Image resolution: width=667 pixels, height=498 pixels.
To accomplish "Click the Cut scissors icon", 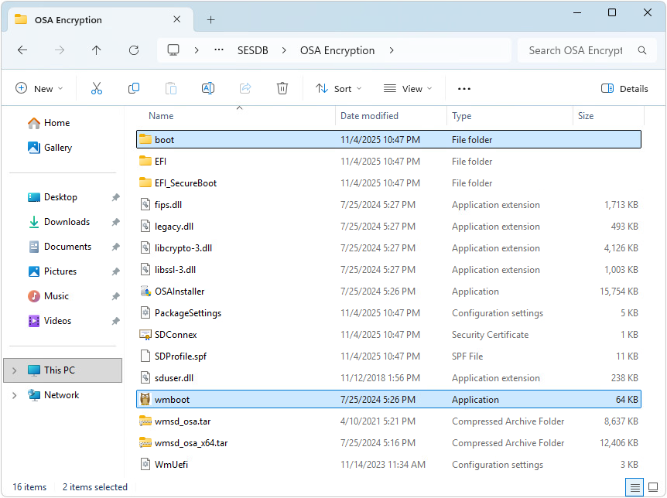I will (97, 88).
